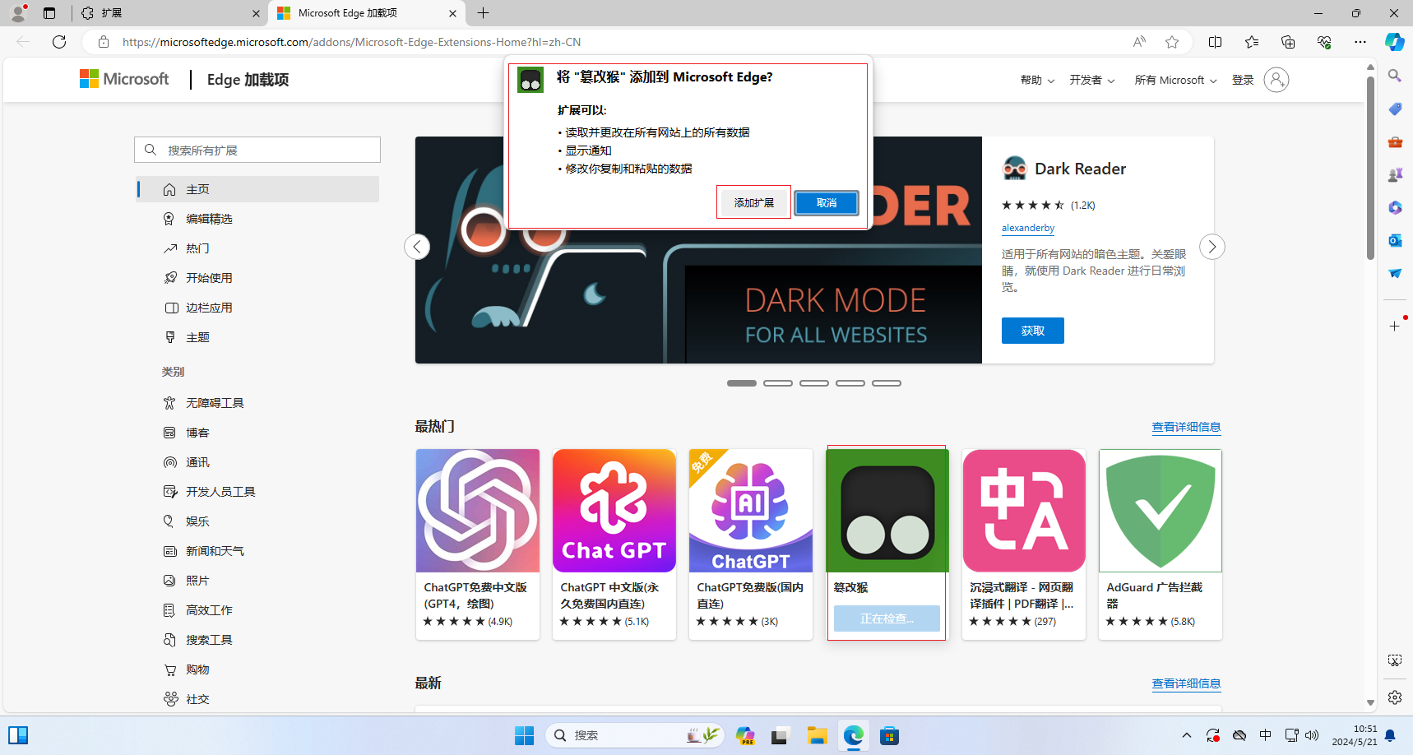Click the 添加扩展 button in the dialog
Viewport: 1413px width, 755px height.
point(753,202)
